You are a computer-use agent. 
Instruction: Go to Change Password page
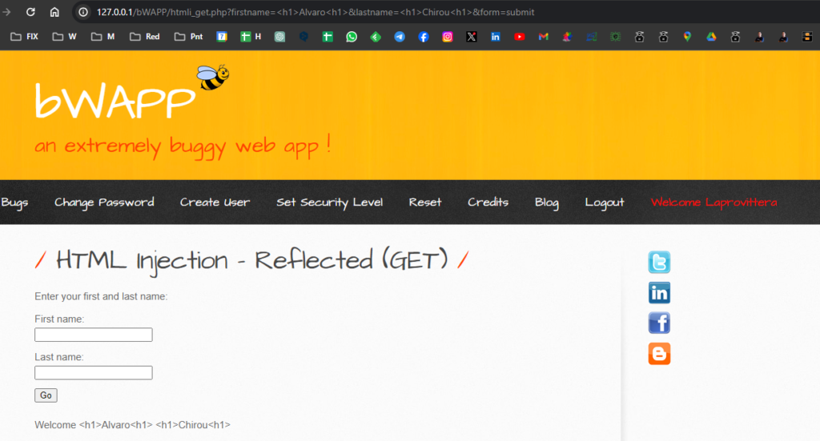coord(104,202)
